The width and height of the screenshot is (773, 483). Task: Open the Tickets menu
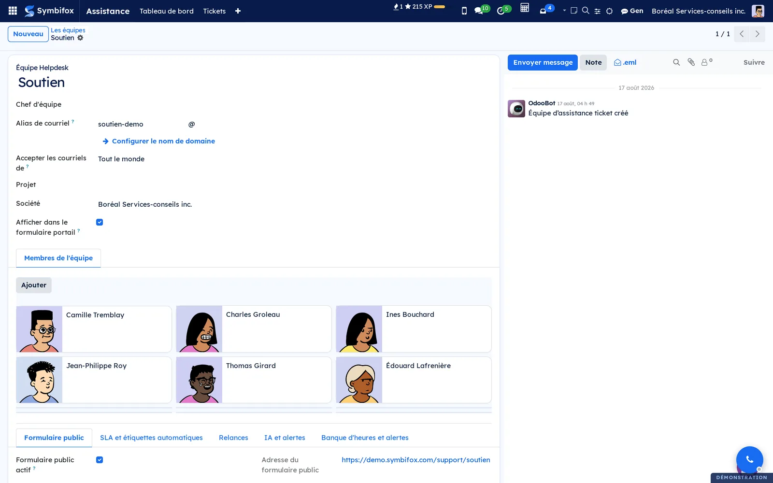click(215, 11)
